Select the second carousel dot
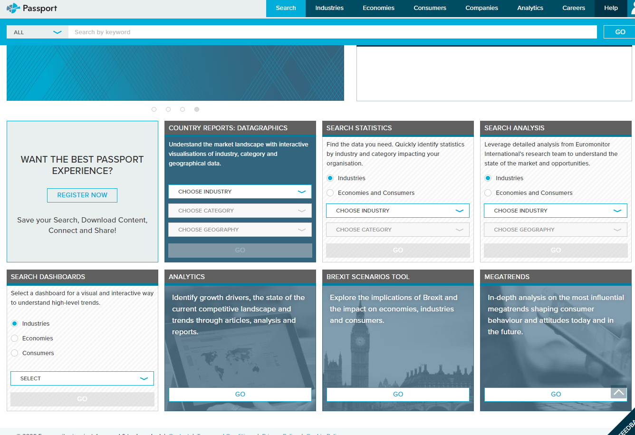 pos(168,109)
